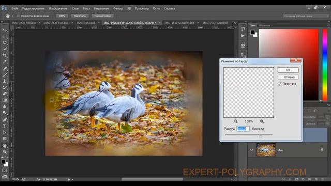
Task: Click zoom out magnifier in blur dialog
Action: (236, 121)
